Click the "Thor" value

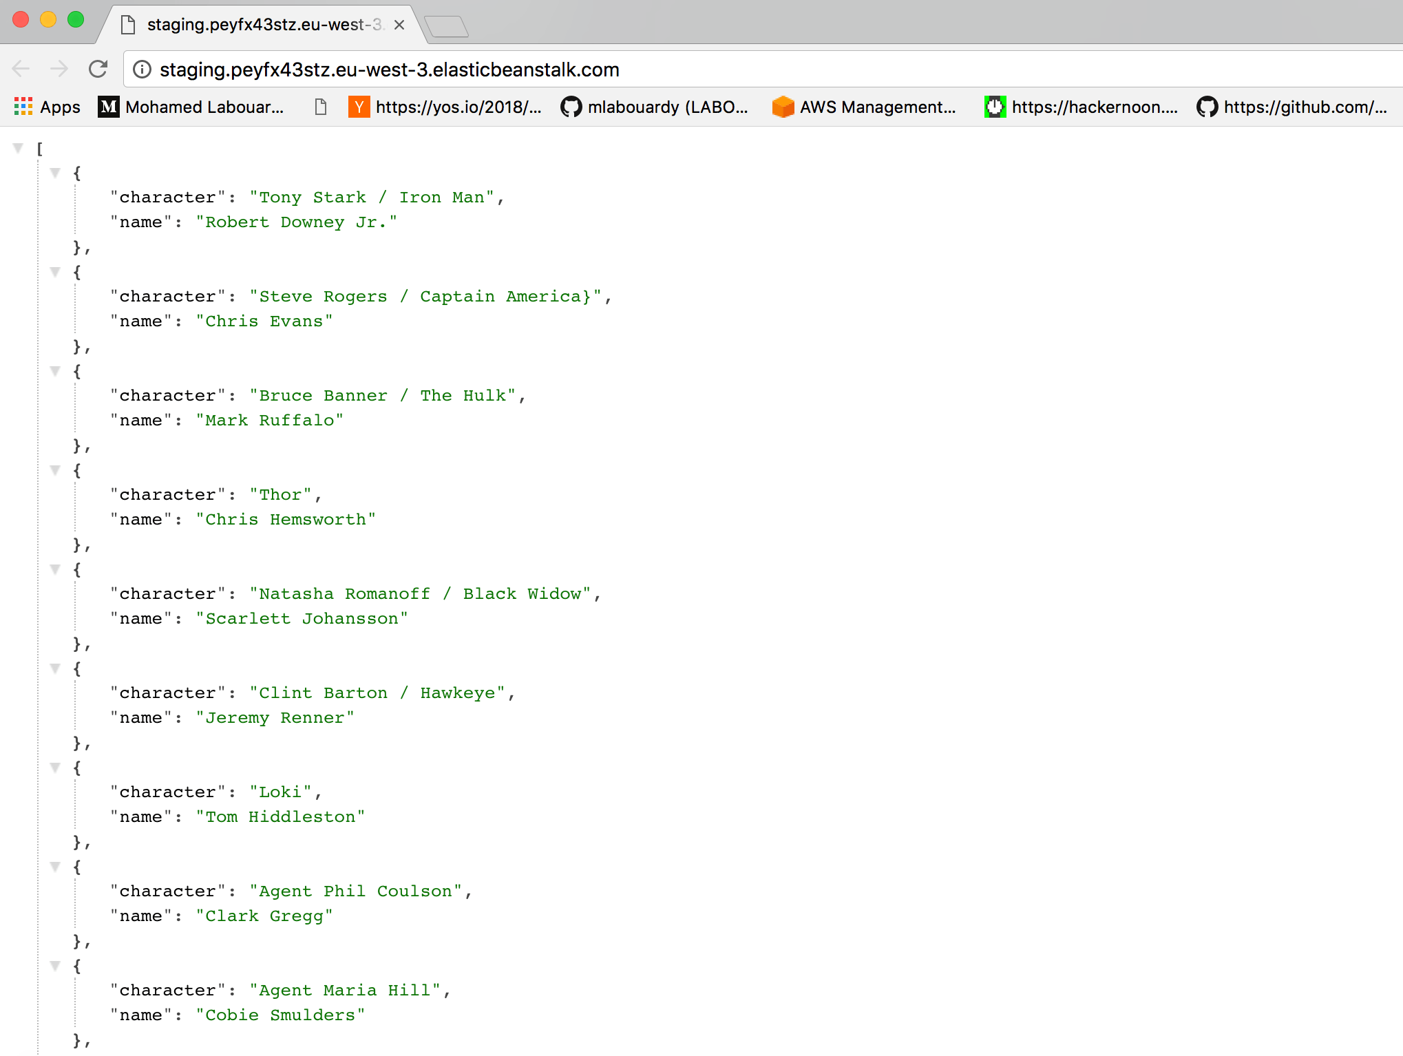280,495
